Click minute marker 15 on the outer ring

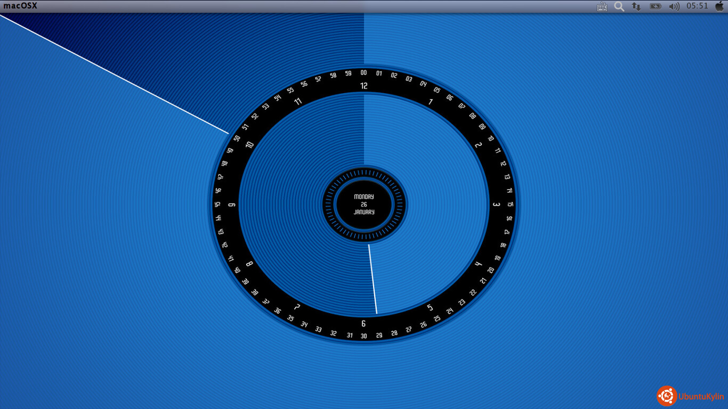pyautogui.click(x=510, y=204)
